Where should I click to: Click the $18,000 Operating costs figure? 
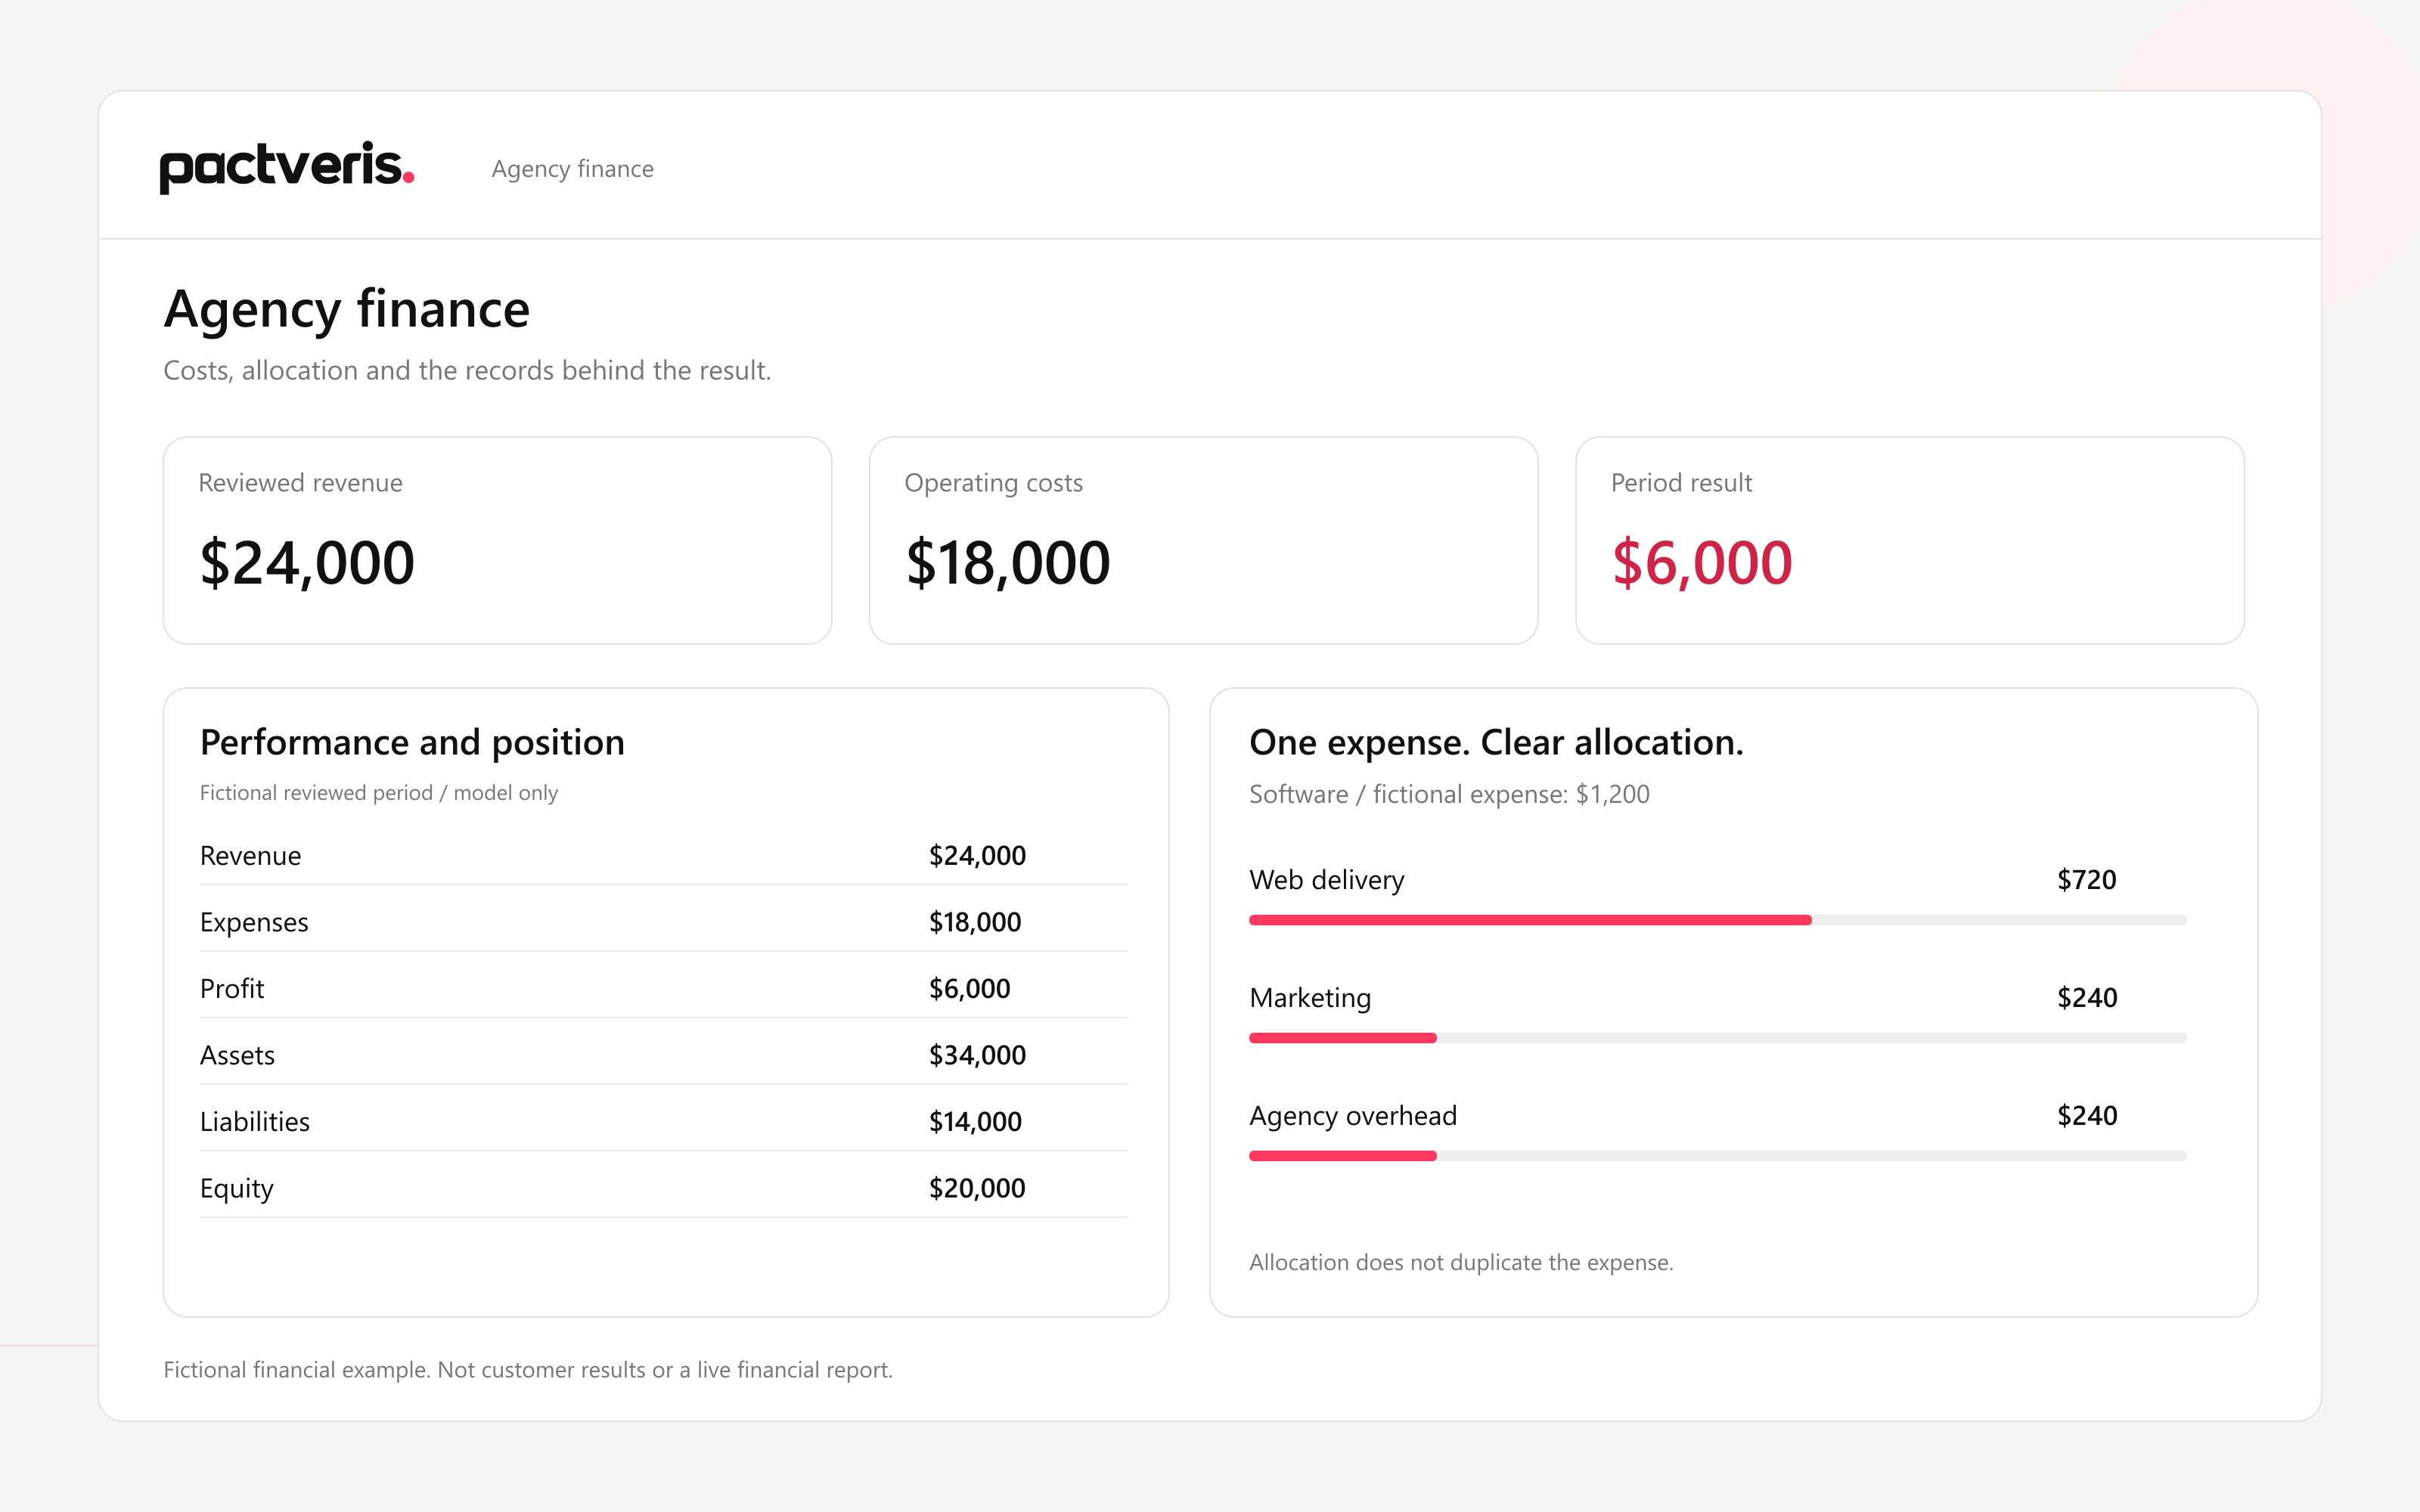1008,563
